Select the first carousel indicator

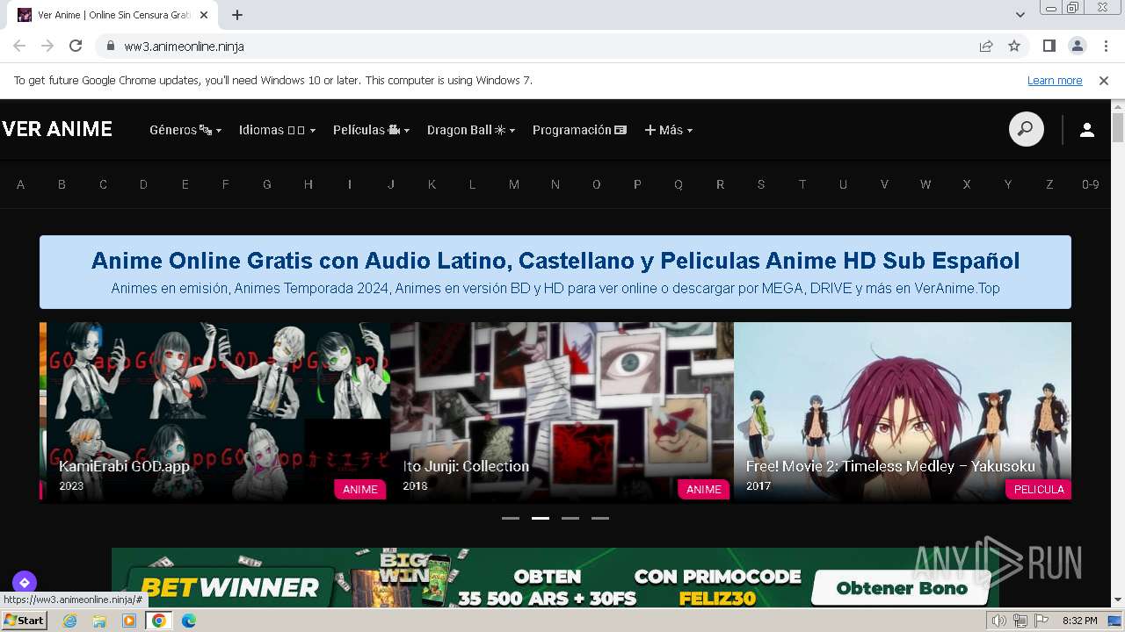point(511,518)
